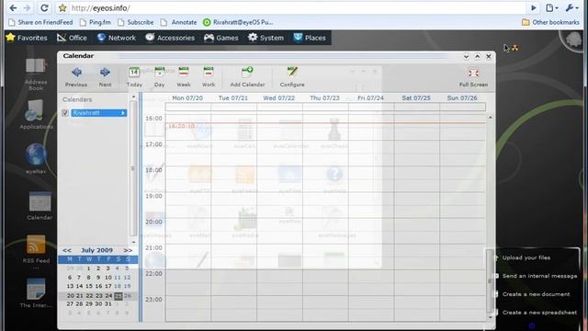Open Network menu
588x331 pixels.
[x=117, y=38]
